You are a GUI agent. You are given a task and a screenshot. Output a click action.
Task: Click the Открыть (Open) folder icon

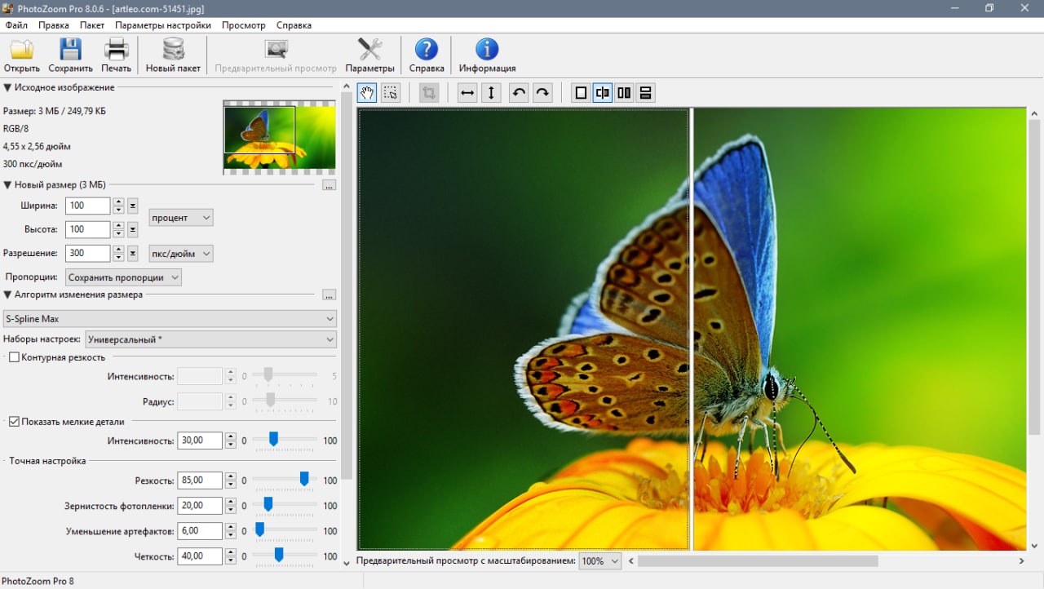[x=21, y=54]
